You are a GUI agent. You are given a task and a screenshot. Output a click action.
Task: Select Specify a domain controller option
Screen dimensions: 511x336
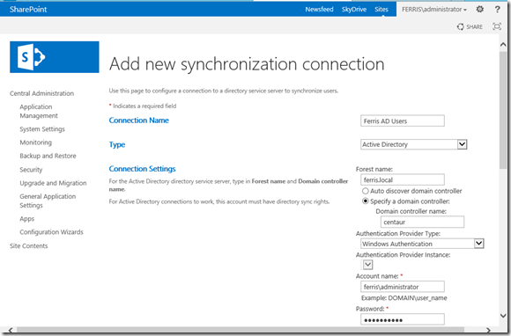[x=366, y=201]
